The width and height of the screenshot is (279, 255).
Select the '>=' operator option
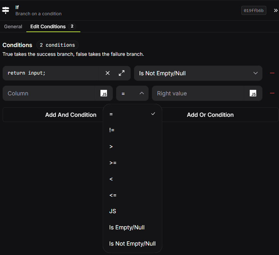coord(132,163)
